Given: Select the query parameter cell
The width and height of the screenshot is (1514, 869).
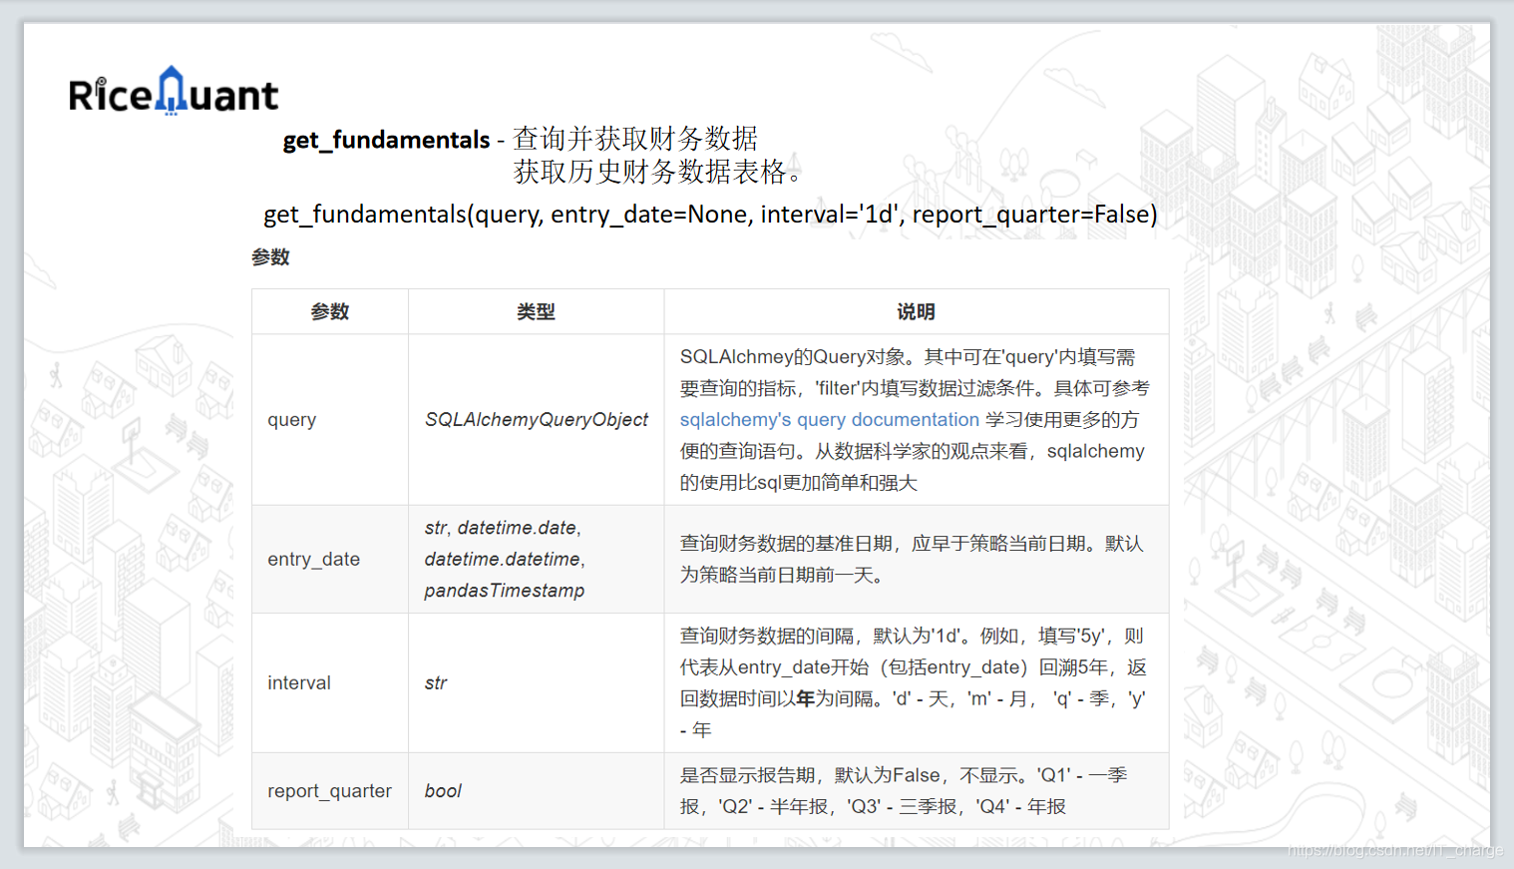Looking at the screenshot, I should point(330,420).
